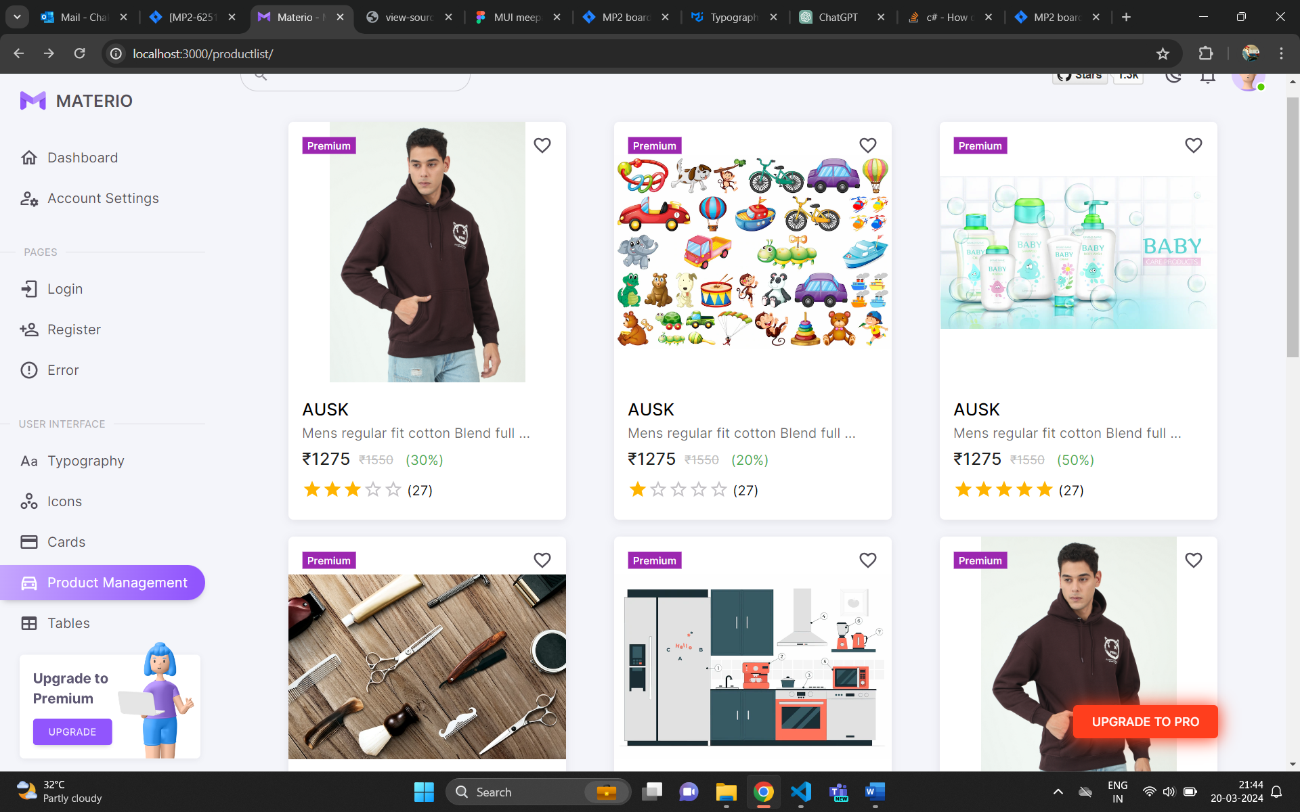Click the (30%) discount label
The height and width of the screenshot is (812, 1300).
425,460
